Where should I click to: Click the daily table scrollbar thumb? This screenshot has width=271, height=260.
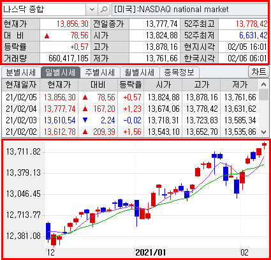pos(264,95)
